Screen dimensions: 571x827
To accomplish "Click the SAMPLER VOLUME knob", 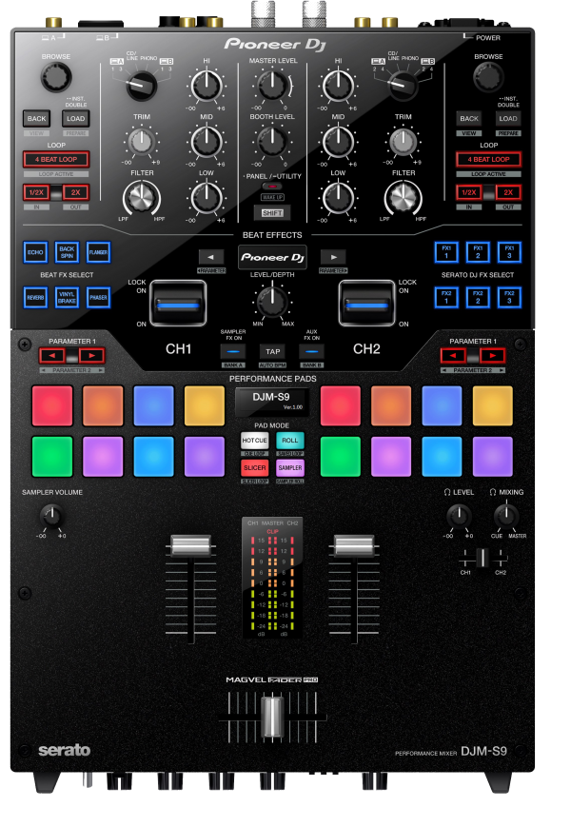I will click(51, 515).
